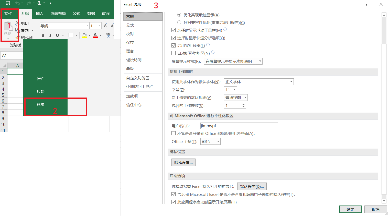Toggle Italic formatting (I)
The width and height of the screenshot is (389, 217).
point(50,35)
